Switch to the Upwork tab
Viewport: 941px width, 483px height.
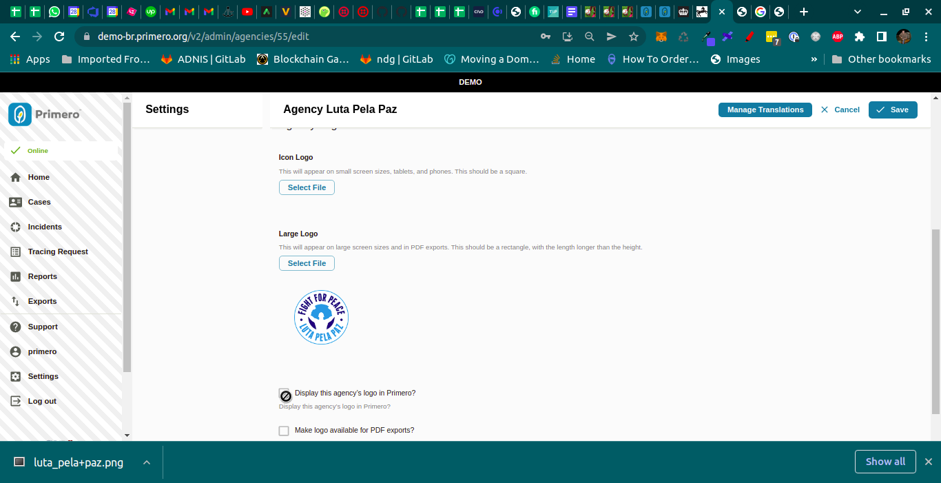point(151,12)
